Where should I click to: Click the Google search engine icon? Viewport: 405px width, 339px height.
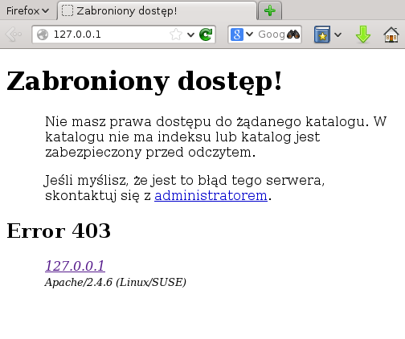tap(237, 35)
